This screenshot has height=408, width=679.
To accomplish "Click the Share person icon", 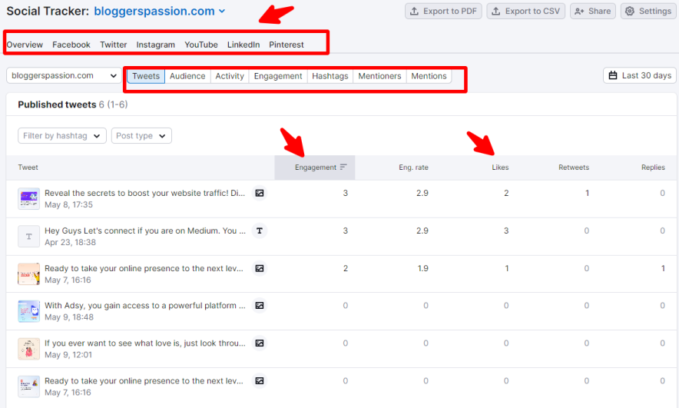I will pyautogui.click(x=578, y=12).
